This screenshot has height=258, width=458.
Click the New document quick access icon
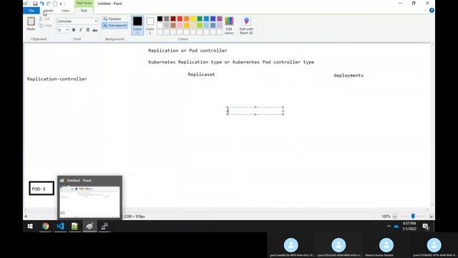[55, 4]
